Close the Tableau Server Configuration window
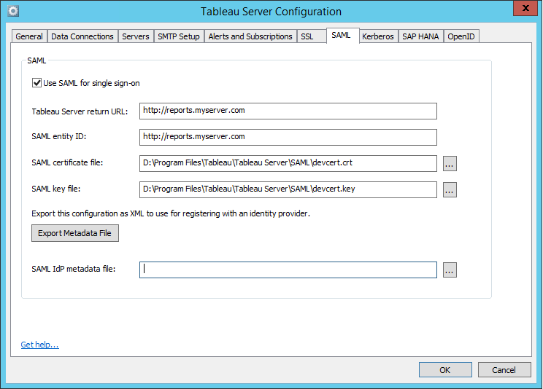 click(525, 8)
